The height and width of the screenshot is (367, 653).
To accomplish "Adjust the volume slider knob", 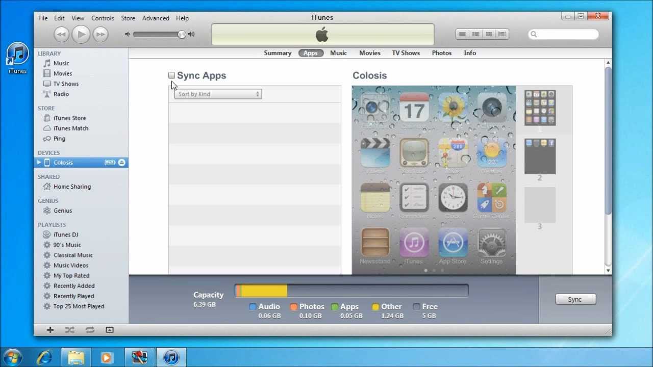I will [x=182, y=34].
